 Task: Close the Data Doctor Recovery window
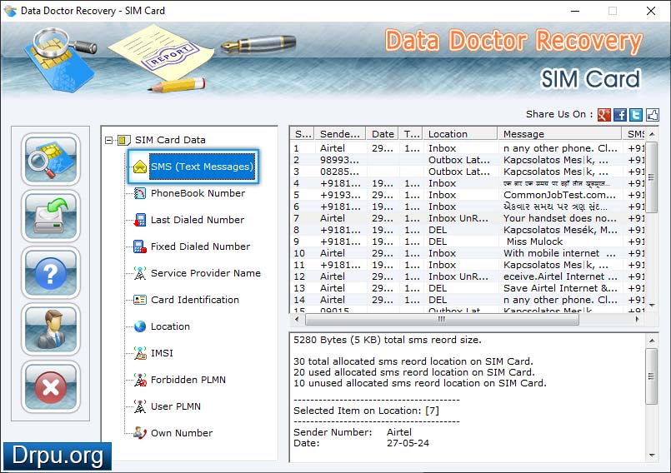click(x=651, y=11)
